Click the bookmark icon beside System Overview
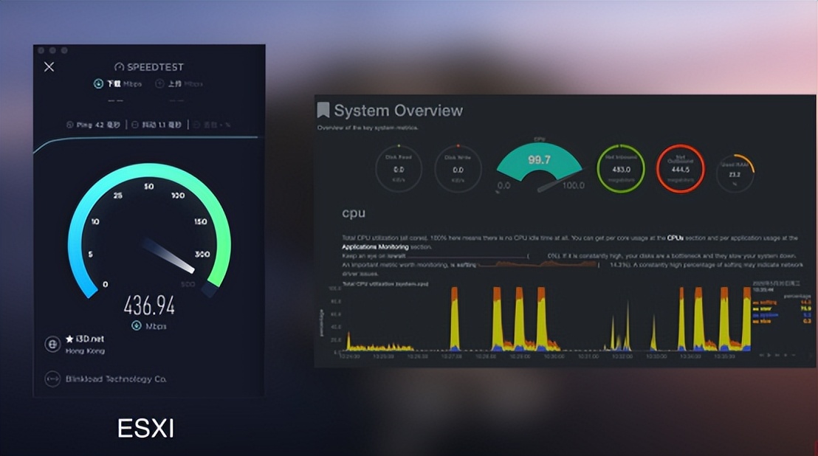This screenshot has height=456, width=818. pyautogui.click(x=323, y=110)
